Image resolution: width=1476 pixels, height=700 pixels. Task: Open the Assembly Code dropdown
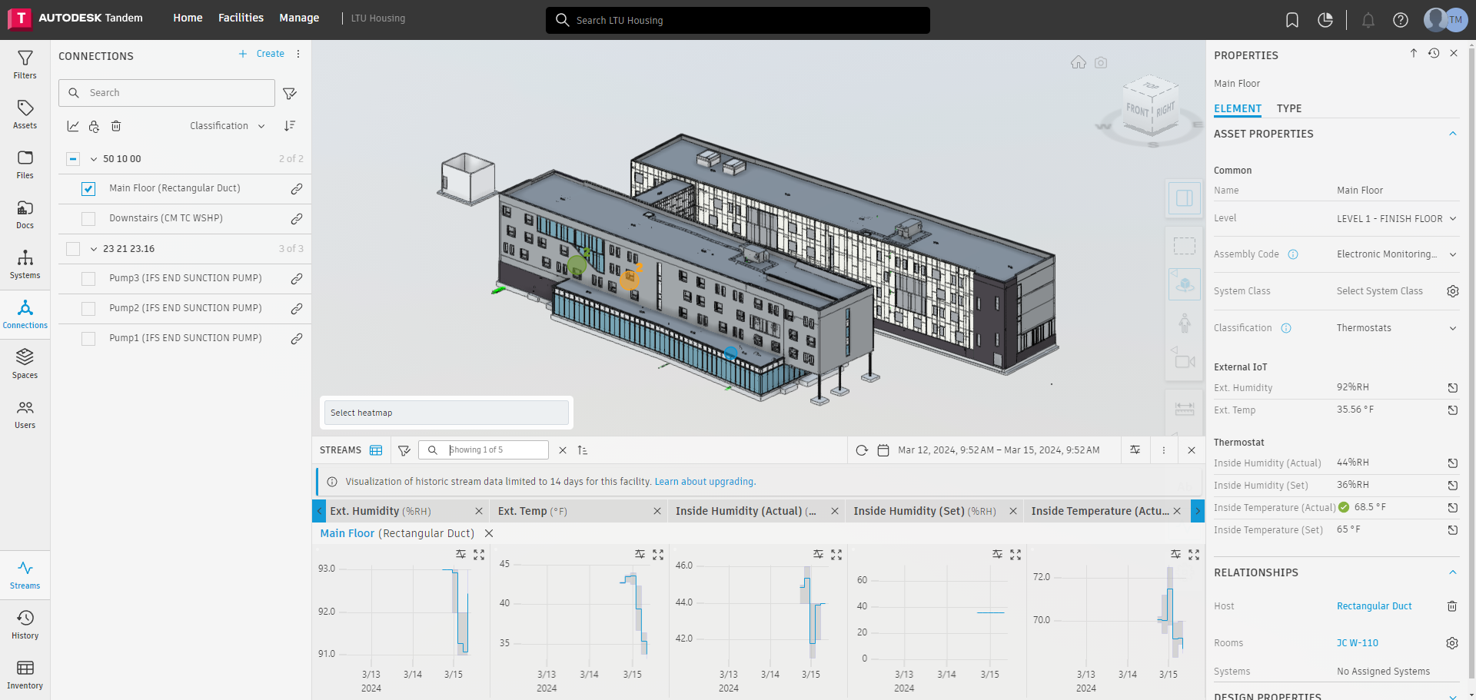point(1397,254)
